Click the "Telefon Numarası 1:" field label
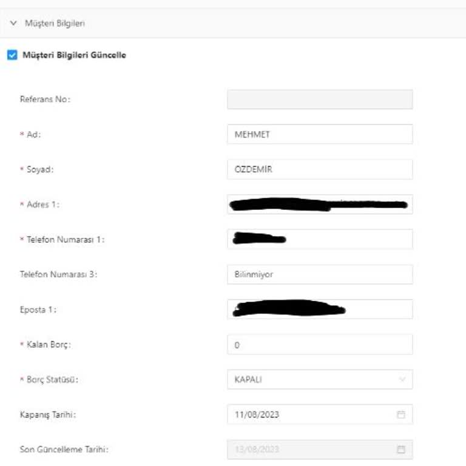 (x=66, y=239)
